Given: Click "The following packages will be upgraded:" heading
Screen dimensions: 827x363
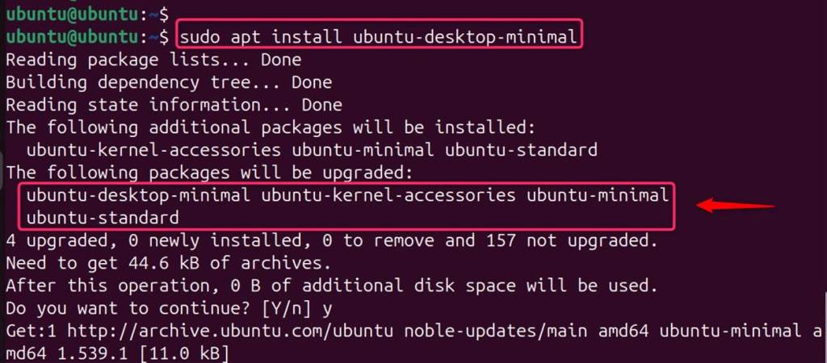Looking at the screenshot, I should (210, 173).
